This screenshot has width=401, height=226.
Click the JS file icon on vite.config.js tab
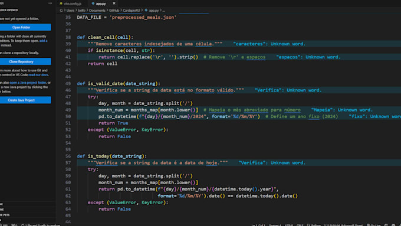[x=61, y=4]
